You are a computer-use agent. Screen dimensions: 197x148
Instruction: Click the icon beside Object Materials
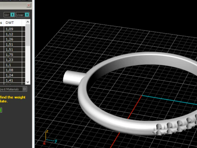tap(25, 89)
